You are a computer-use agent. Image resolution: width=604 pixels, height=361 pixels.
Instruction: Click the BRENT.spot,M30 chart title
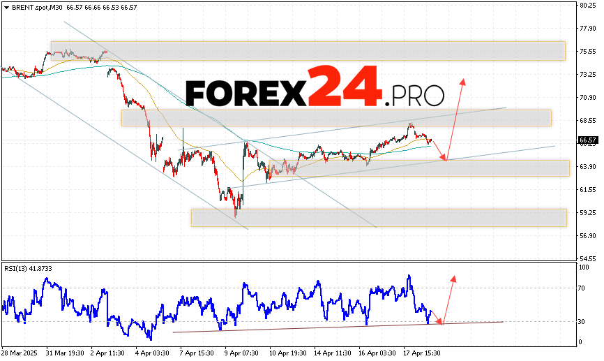point(36,6)
